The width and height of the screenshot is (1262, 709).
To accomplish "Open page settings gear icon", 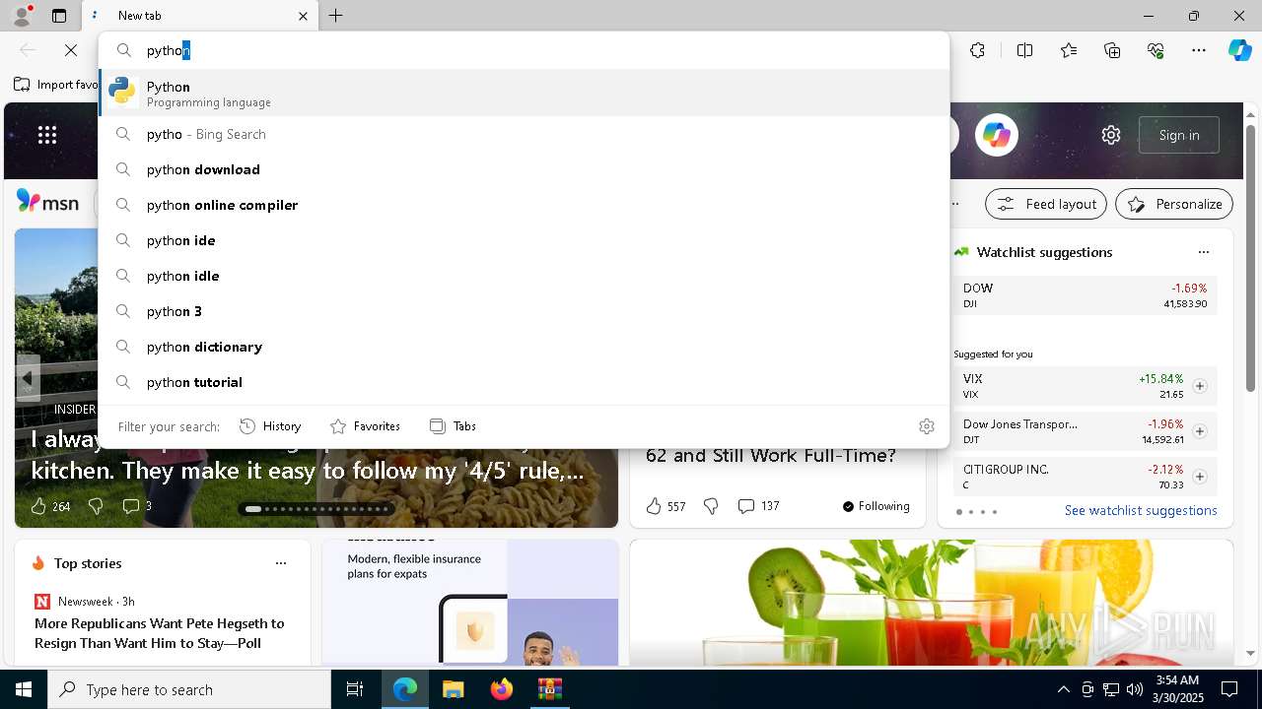I will [x=1111, y=135].
